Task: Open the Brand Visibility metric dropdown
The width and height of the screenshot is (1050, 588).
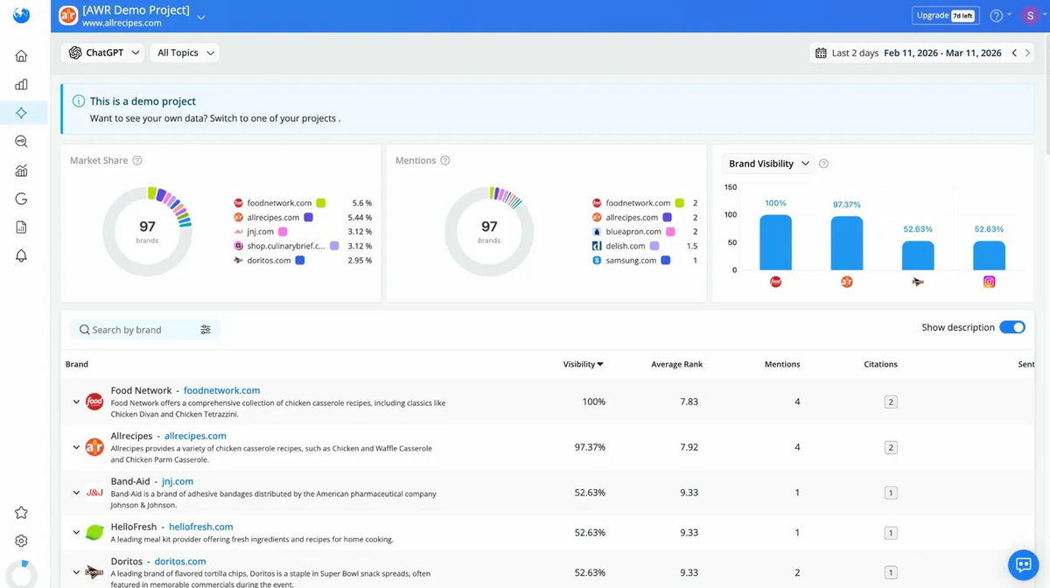Action: [768, 164]
